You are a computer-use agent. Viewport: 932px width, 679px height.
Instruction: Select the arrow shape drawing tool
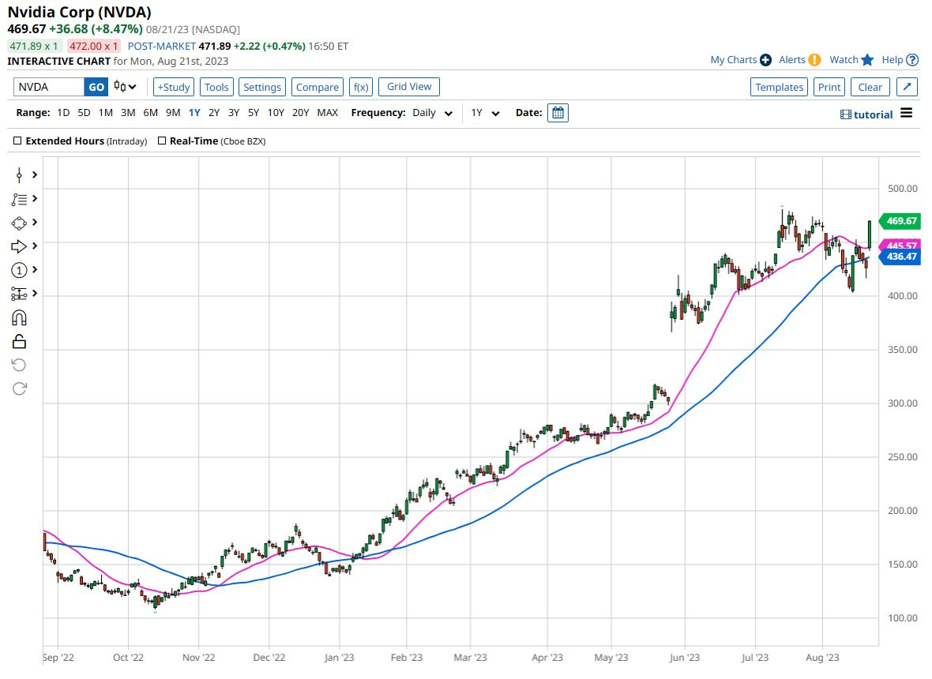(x=20, y=246)
